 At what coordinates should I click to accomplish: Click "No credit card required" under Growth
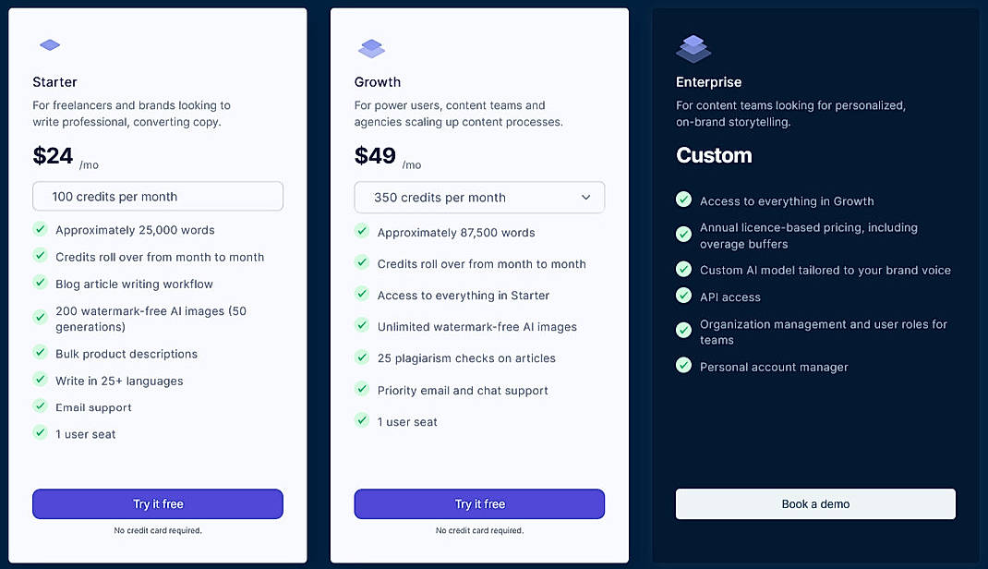coord(479,530)
